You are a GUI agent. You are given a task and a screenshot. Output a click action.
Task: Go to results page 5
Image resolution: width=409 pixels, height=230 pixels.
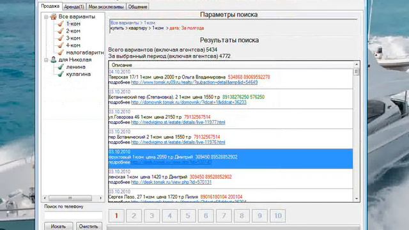(188, 216)
